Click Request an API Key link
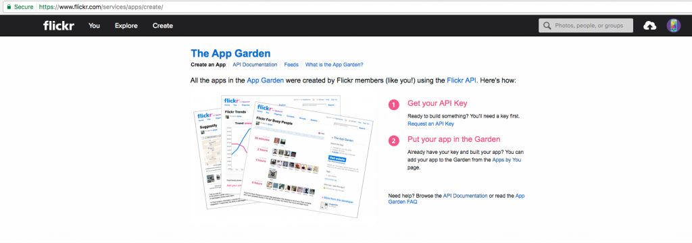 tap(430, 124)
